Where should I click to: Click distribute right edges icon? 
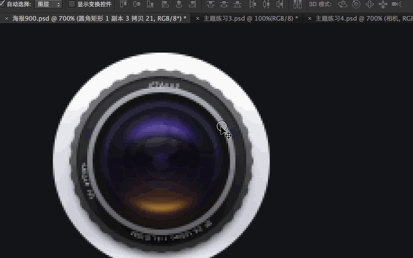click(x=280, y=4)
